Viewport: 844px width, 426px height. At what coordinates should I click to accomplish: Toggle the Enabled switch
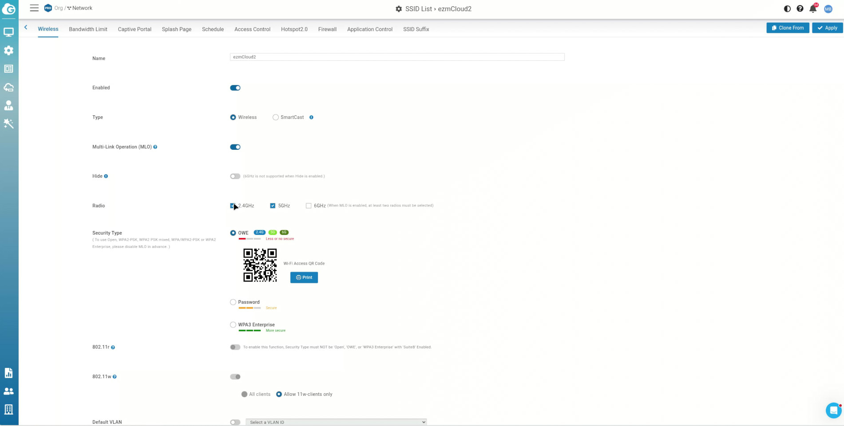point(235,88)
